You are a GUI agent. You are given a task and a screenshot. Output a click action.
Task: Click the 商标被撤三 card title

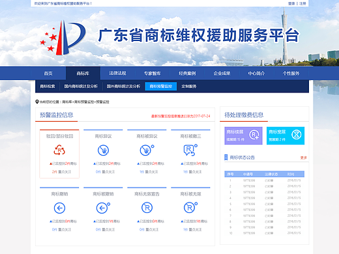pyautogui.click(x=190, y=136)
